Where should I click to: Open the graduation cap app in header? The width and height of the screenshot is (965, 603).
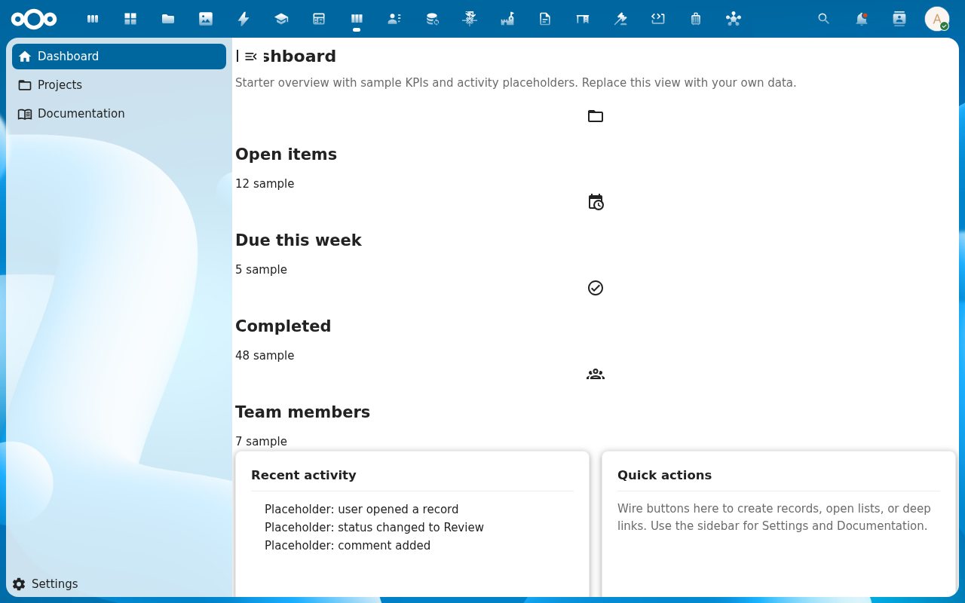[281, 19]
